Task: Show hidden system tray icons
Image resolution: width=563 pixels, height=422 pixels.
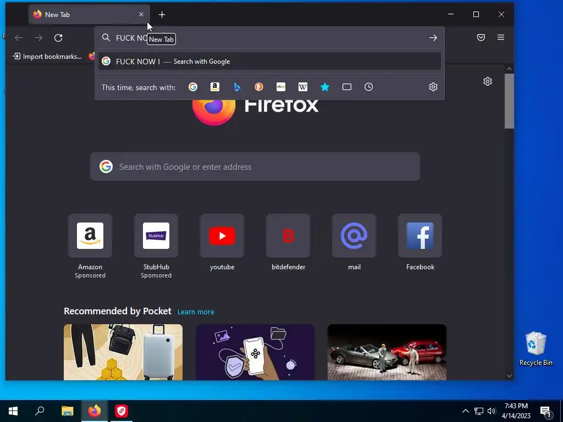Action: (465, 411)
